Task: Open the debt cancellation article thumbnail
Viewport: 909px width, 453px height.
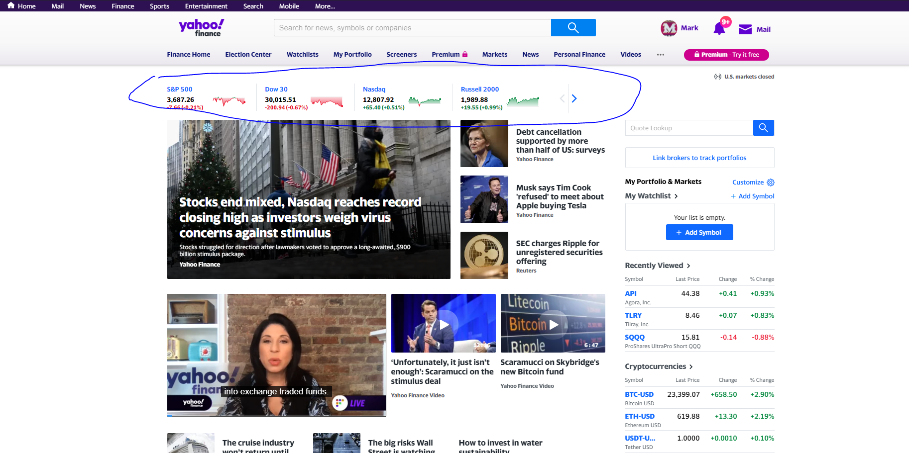Action: tap(484, 143)
